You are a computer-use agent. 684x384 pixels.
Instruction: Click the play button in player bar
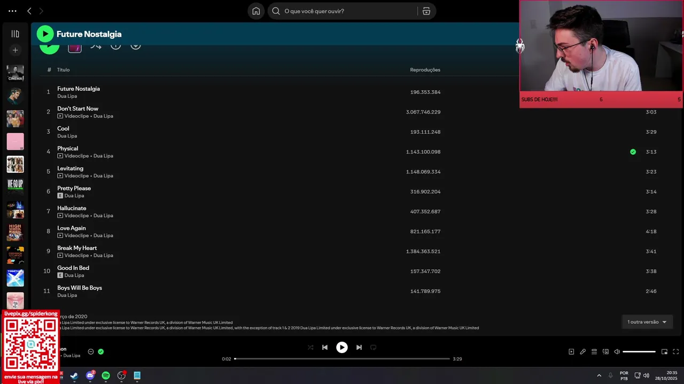click(342, 347)
